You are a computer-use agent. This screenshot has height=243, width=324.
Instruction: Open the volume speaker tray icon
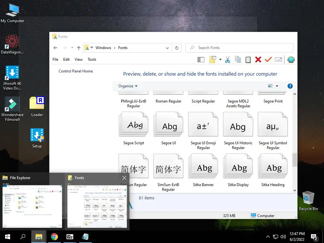pos(283,237)
